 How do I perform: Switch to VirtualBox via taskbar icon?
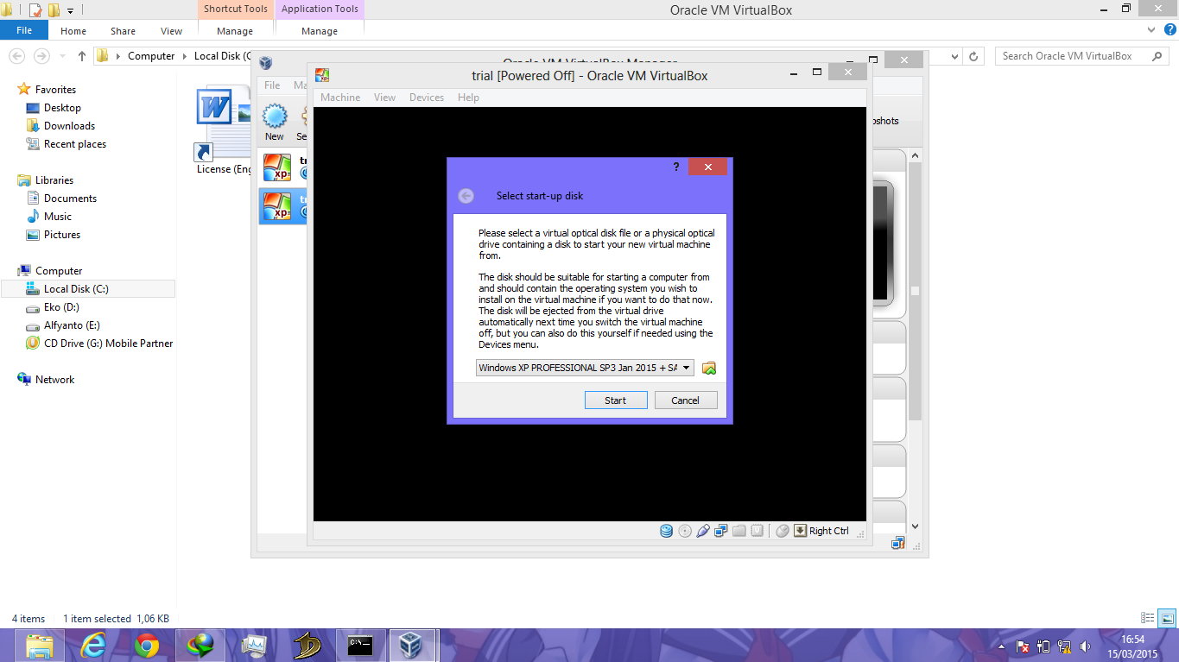(413, 646)
